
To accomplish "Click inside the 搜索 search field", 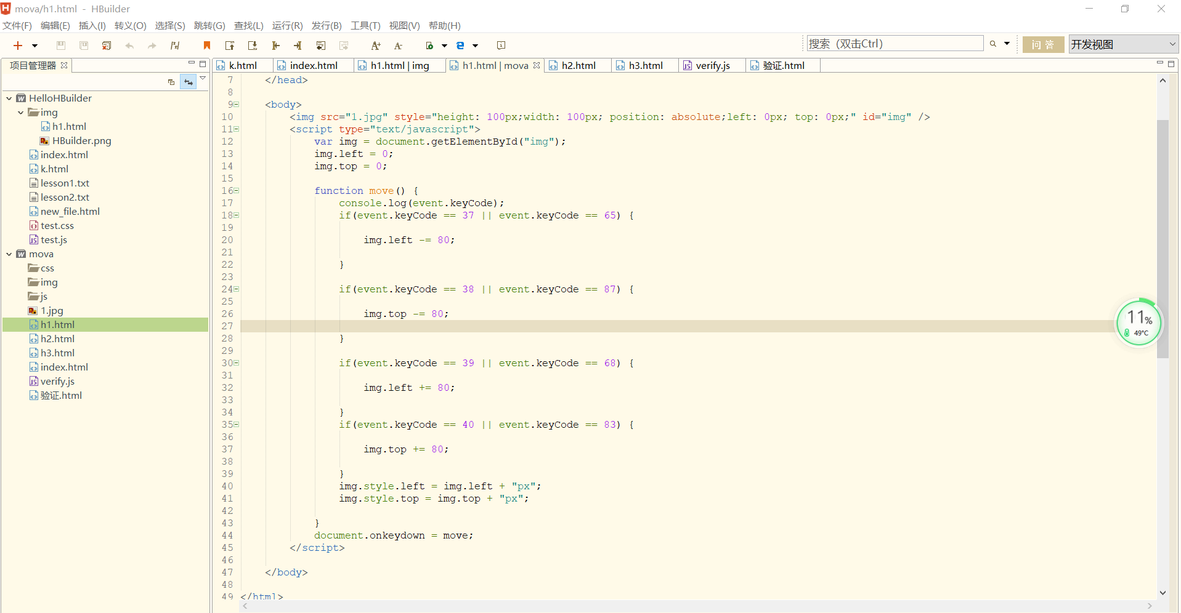I will click(x=893, y=43).
